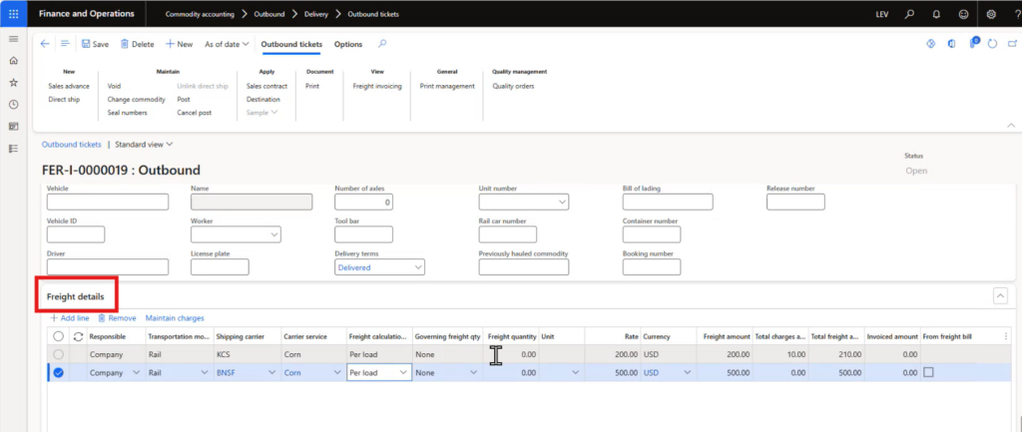The height and width of the screenshot is (432, 1022).
Task: Select the KCS row radio circle
Action: [59, 354]
